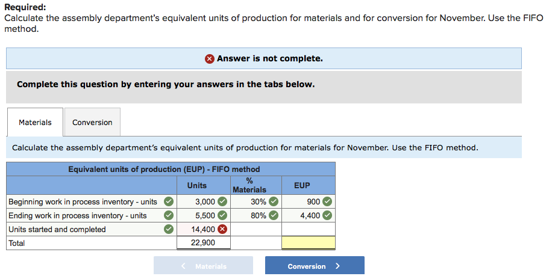The height and width of the screenshot is (276, 555).
Task: Select empty % Materials cell for Units started and completed
Action: tap(256, 229)
